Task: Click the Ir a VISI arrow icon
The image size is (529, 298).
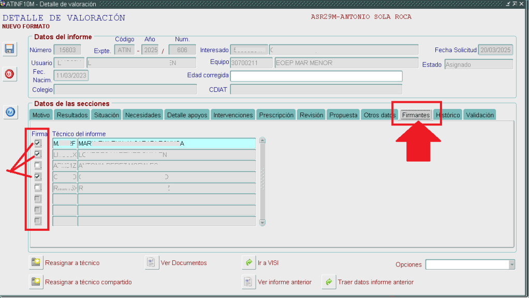Action: (248, 263)
